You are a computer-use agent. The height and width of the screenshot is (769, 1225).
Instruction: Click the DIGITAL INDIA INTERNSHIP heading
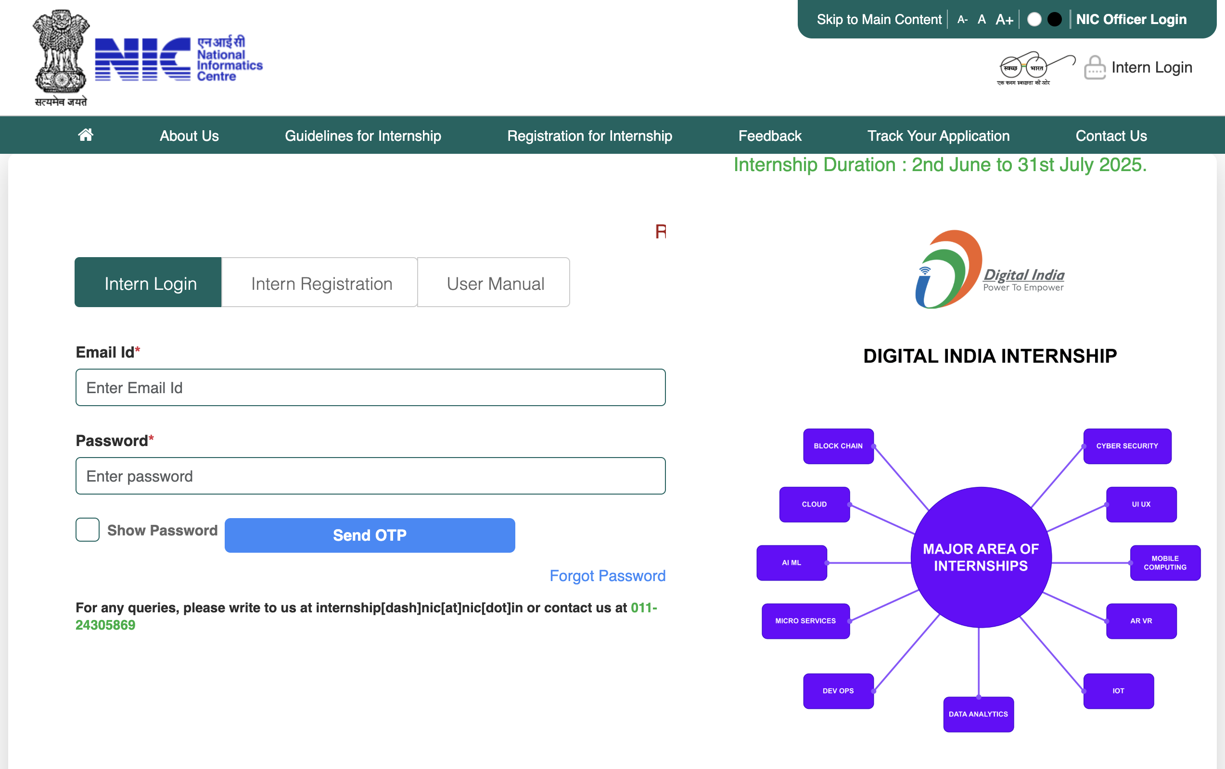[990, 356]
